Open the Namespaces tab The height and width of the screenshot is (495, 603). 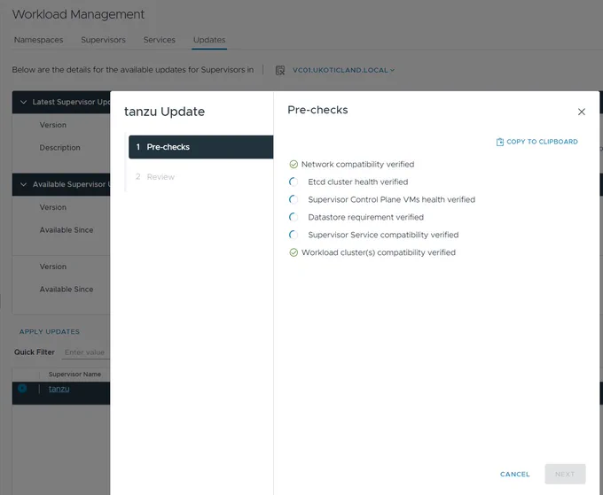[x=38, y=40]
